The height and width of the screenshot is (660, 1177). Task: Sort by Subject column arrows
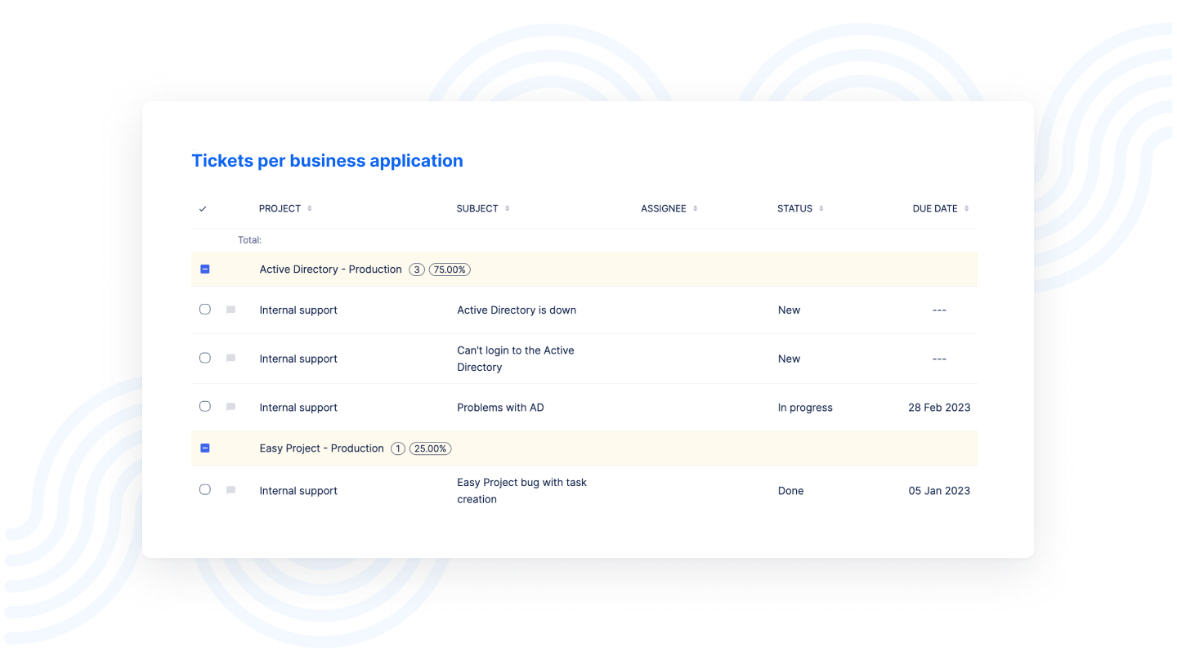pyautogui.click(x=507, y=209)
